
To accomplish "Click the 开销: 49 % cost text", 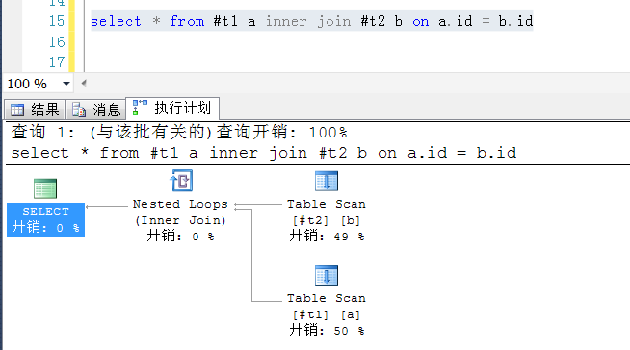I will coord(327,237).
